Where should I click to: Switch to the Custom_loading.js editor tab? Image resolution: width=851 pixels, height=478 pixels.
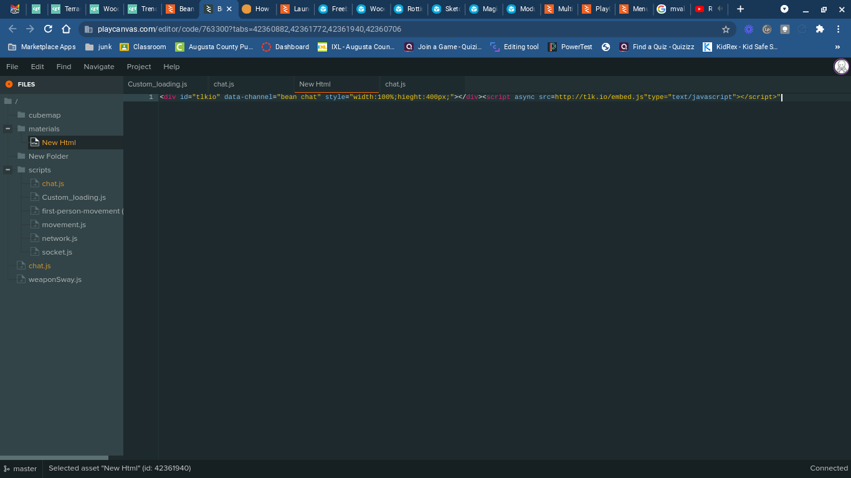click(158, 84)
